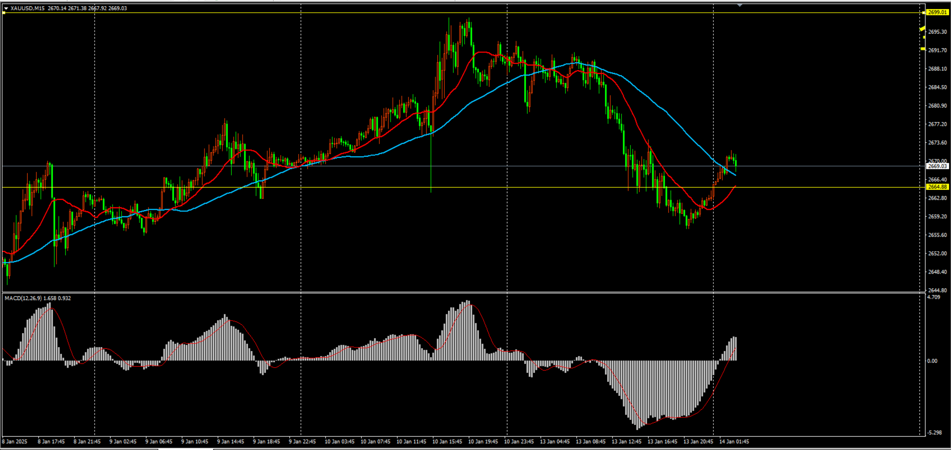Click the 8 Jan 17:45 time label
Image resolution: width=951 pixels, height=450 pixels.
(51, 441)
